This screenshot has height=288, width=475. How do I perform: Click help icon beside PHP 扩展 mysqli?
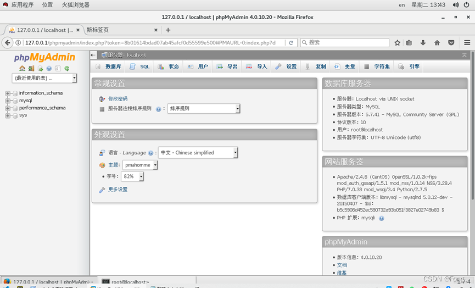tap(382, 218)
